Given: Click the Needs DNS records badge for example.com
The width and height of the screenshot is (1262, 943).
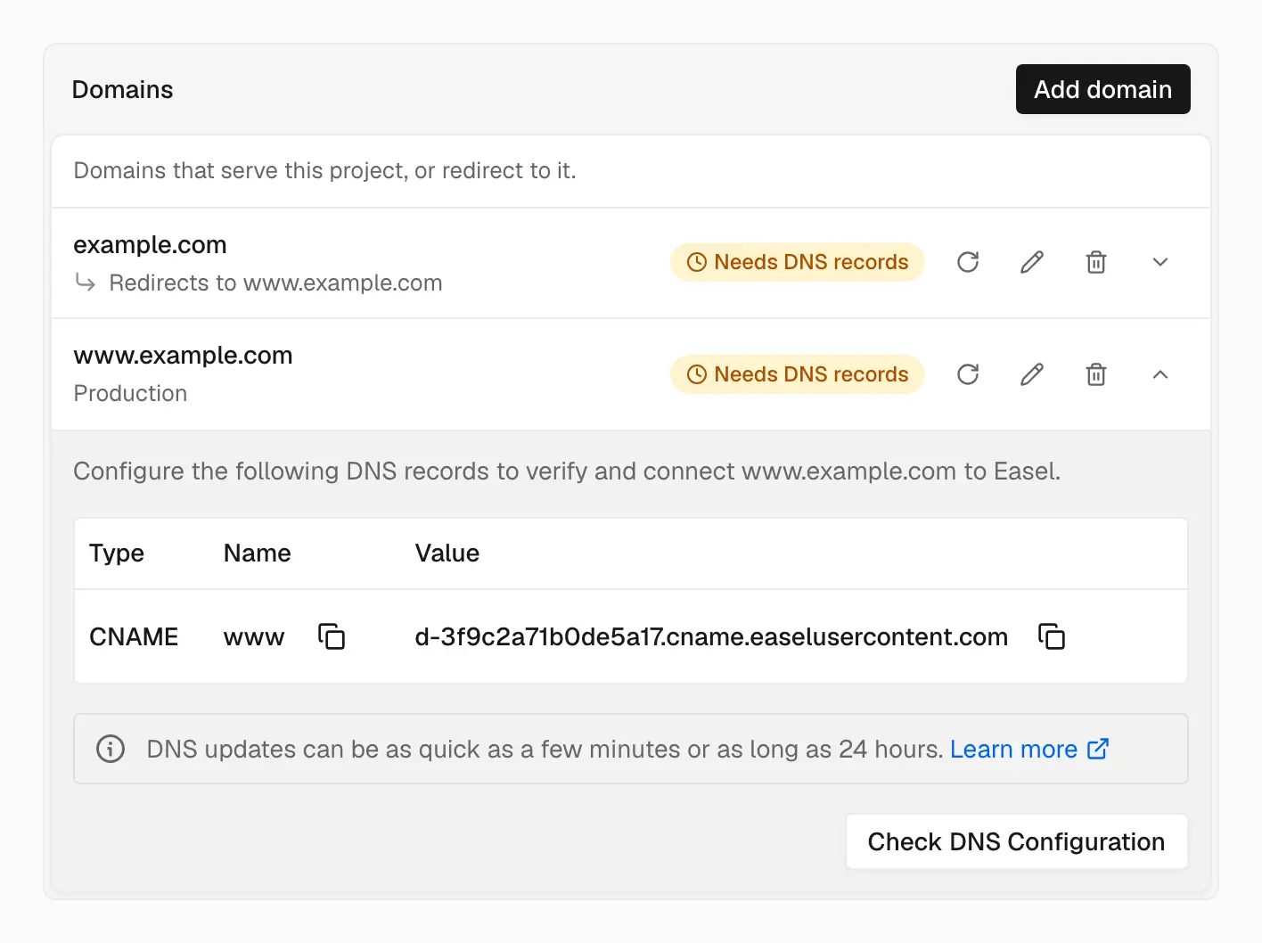Looking at the screenshot, I should 798,262.
